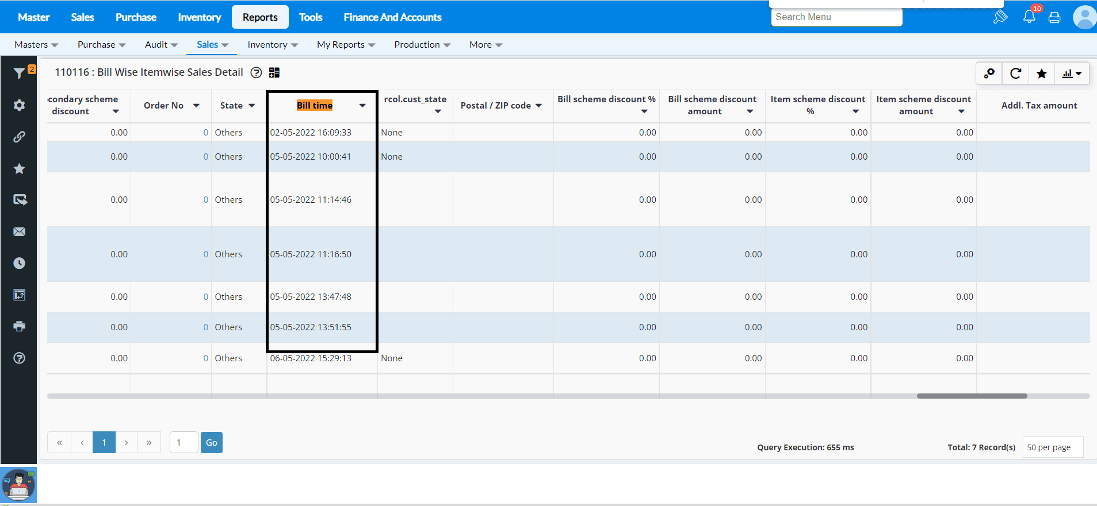Screen dimensions: 1097x506
Task: Click the link chain icon in sidebar
Action: [x=20, y=137]
